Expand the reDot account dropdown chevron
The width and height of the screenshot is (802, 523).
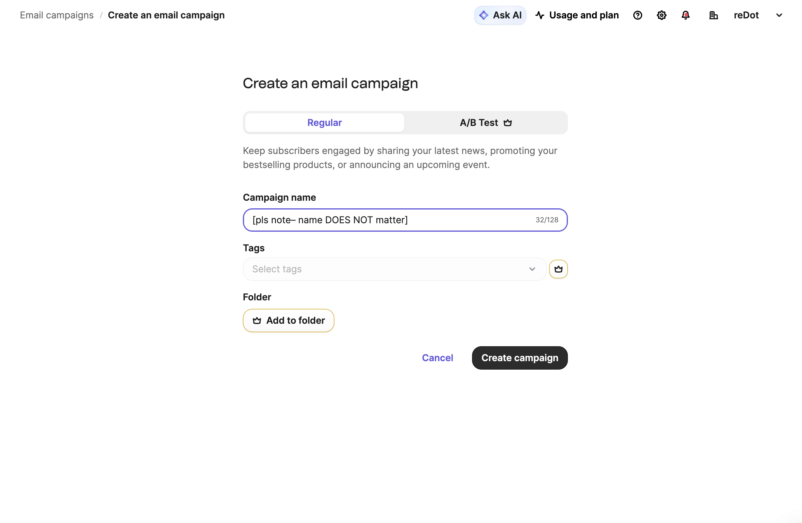(x=779, y=15)
